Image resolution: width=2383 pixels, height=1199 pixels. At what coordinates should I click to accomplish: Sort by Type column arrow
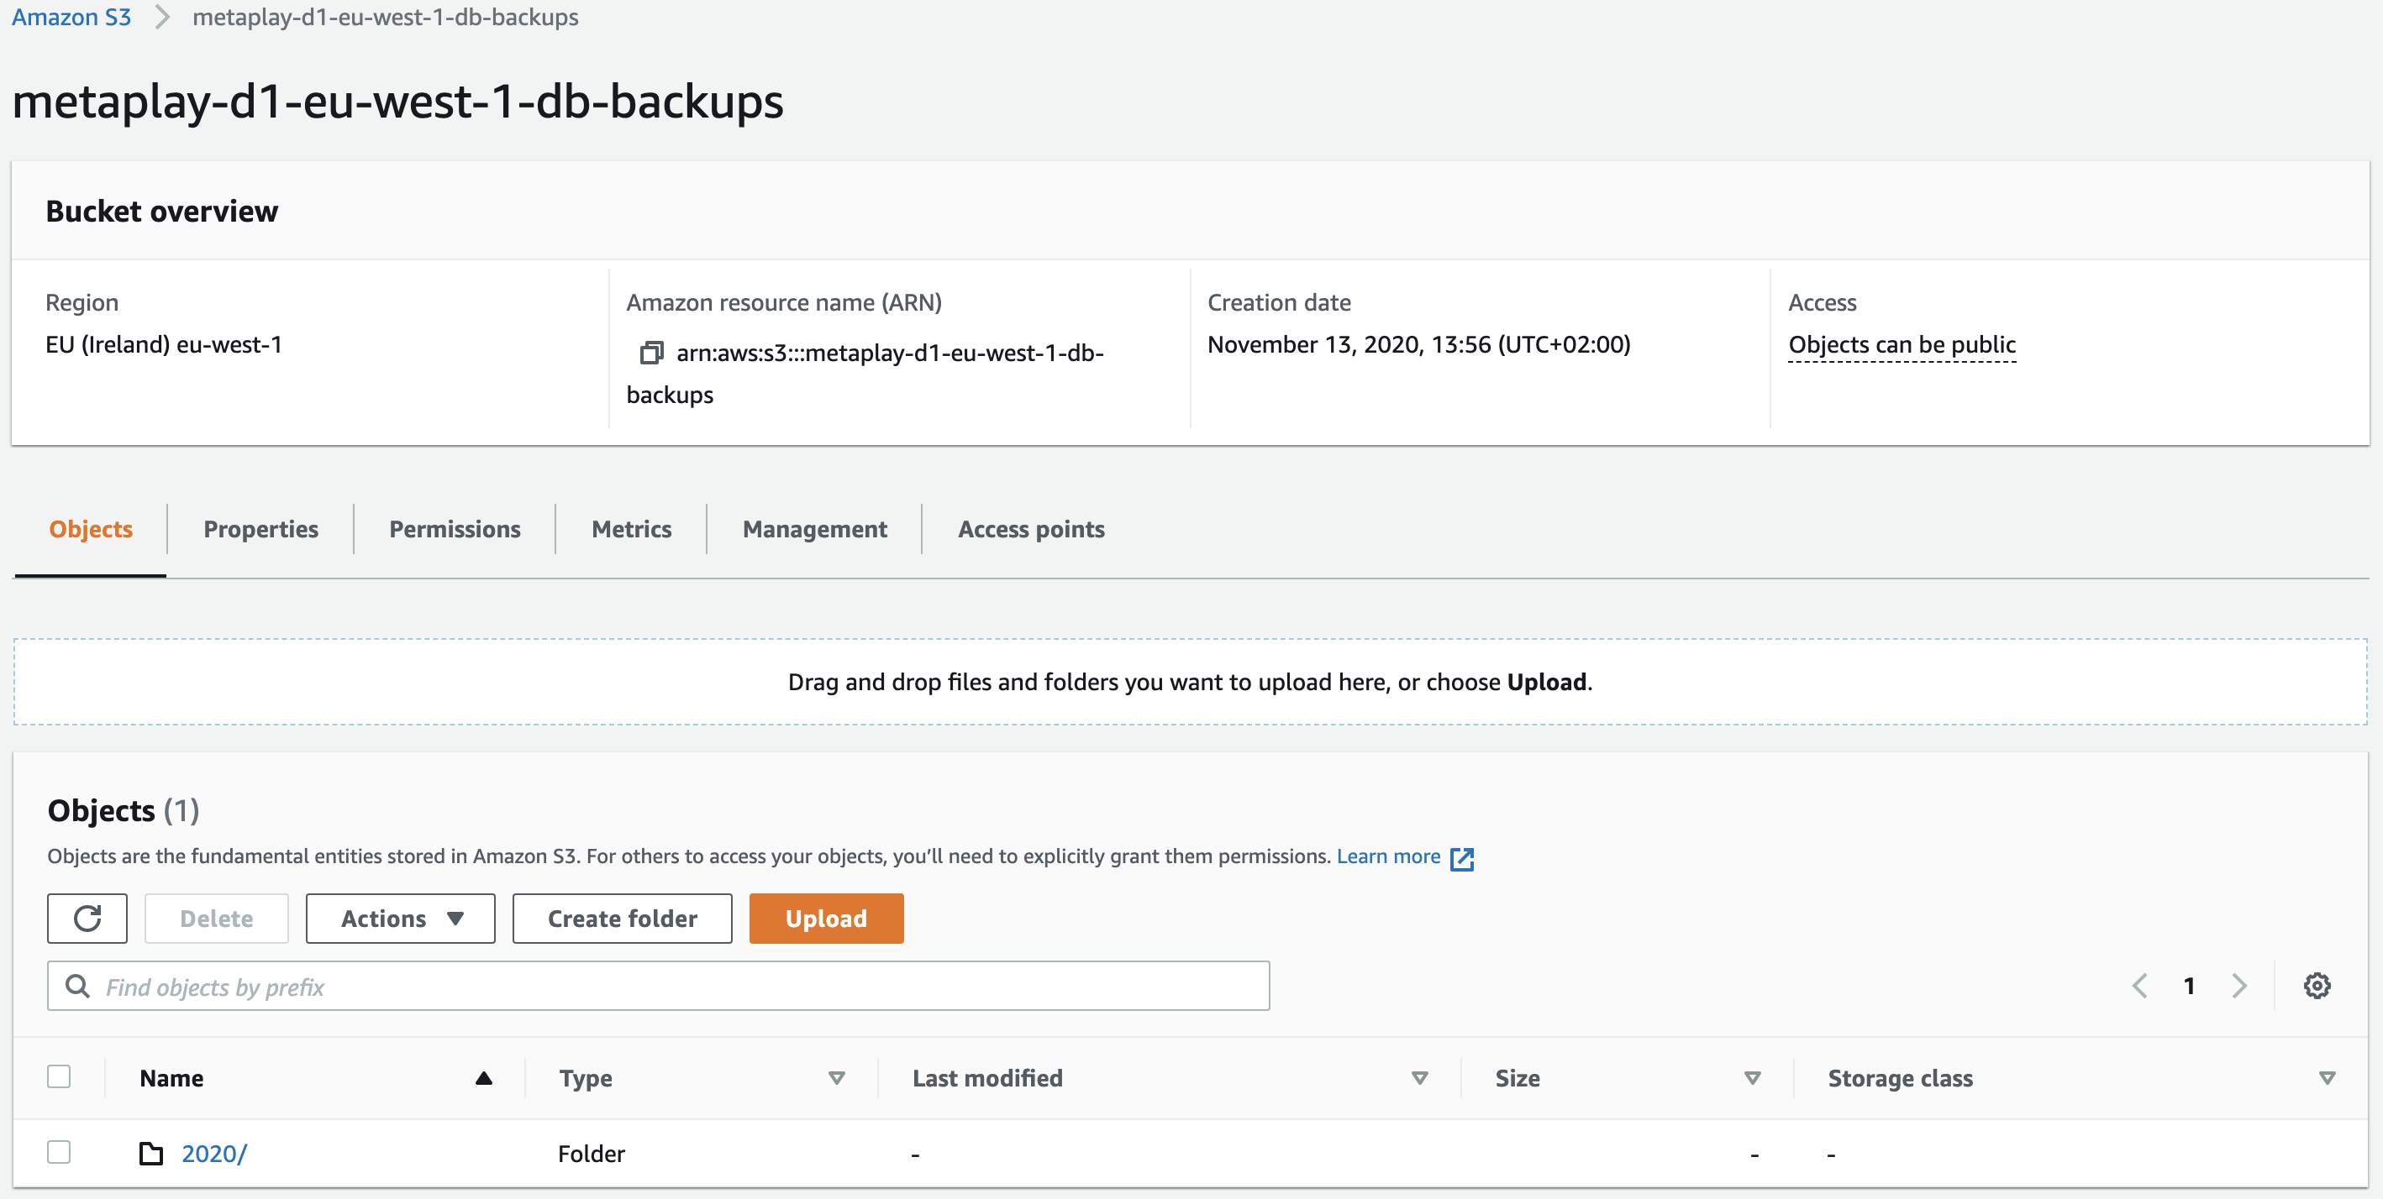coord(836,1078)
